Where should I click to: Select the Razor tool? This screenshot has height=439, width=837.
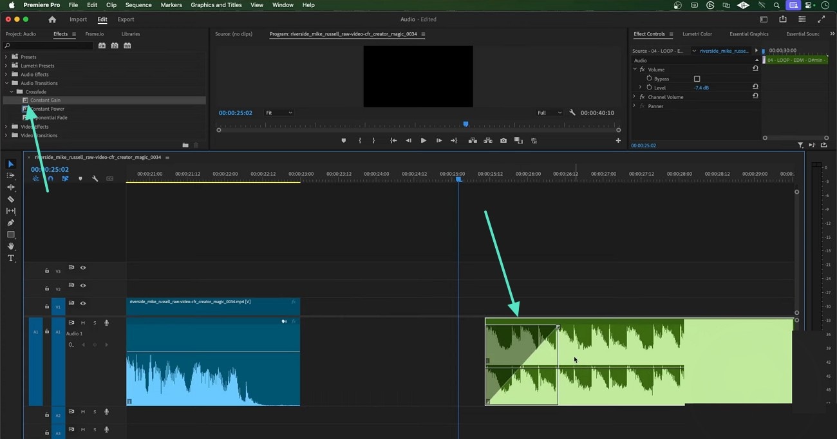tap(11, 199)
